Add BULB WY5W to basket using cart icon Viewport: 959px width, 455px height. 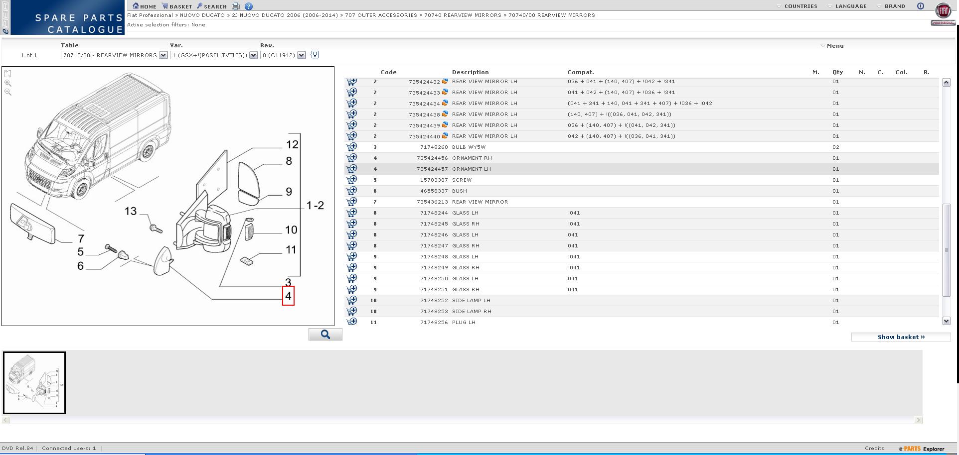tap(352, 147)
